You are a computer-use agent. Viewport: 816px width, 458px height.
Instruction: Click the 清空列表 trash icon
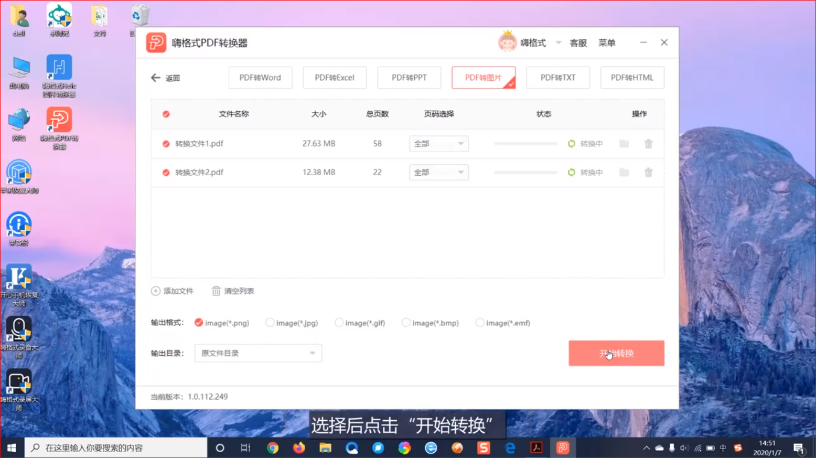click(216, 291)
